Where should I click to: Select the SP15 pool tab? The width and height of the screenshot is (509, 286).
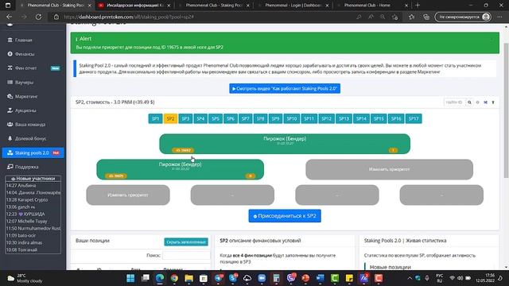[x=379, y=118]
